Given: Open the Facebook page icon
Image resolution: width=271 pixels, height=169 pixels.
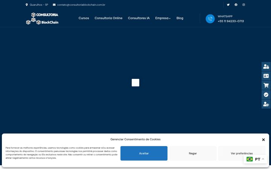Looking at the screenshot, I should pos(236,5).
